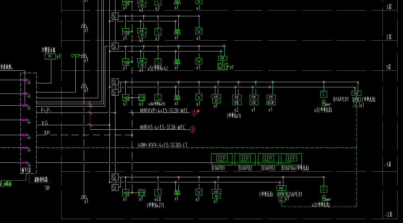
Task: Select the x5(中单元x4) quantity text
Action: tap(158, 68)
